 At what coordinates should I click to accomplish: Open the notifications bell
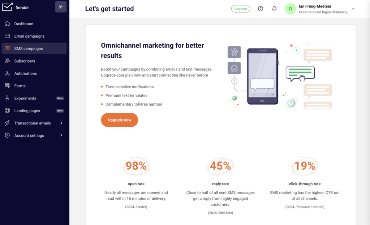[274, 9]
